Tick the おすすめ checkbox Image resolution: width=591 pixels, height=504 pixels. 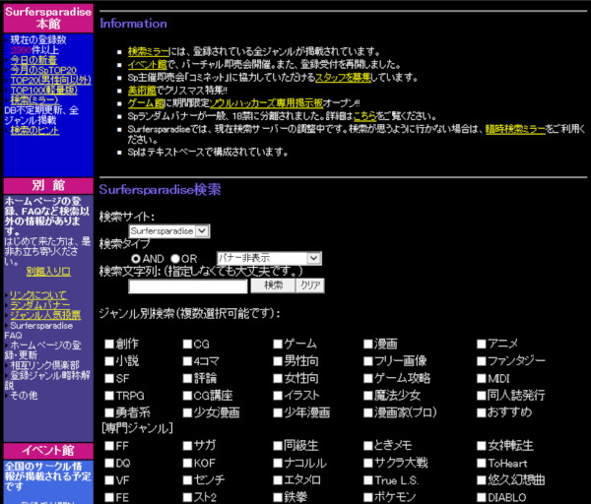click(x=482, y=412)
